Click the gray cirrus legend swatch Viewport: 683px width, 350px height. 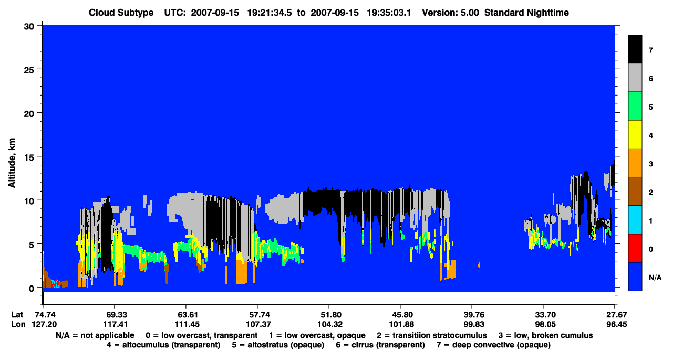click(x=635, y=78)
